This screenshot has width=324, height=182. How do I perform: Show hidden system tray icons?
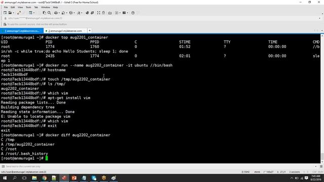point(292,178)
